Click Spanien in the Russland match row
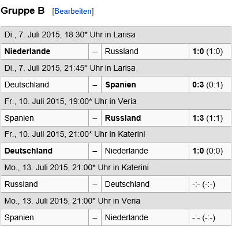Viewport: 232px width, 226px height. [x=19, y=118]
